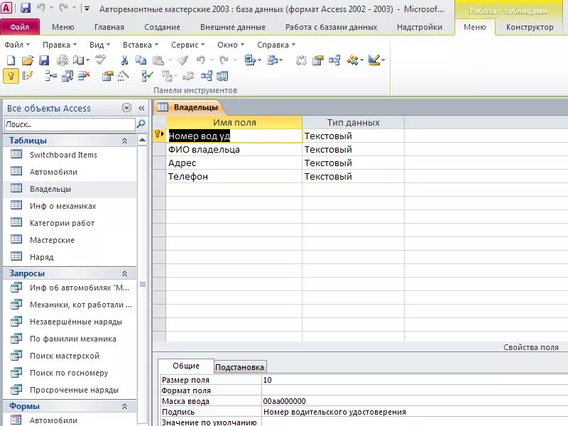Click the database window icon in second row

click(x=222, y=76)
